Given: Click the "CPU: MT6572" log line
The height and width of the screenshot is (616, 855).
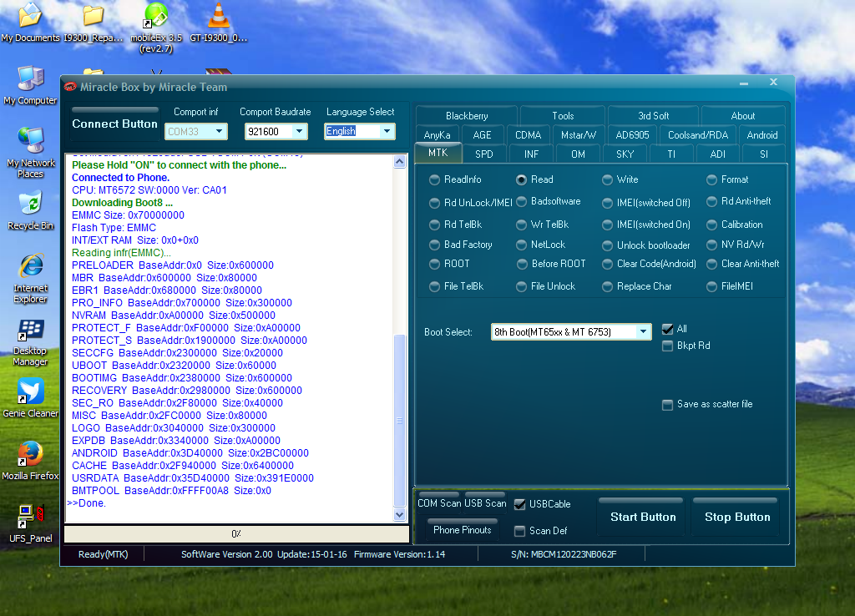Looking at the screenshot, I should pyautogui.click(x=149, y=190).
